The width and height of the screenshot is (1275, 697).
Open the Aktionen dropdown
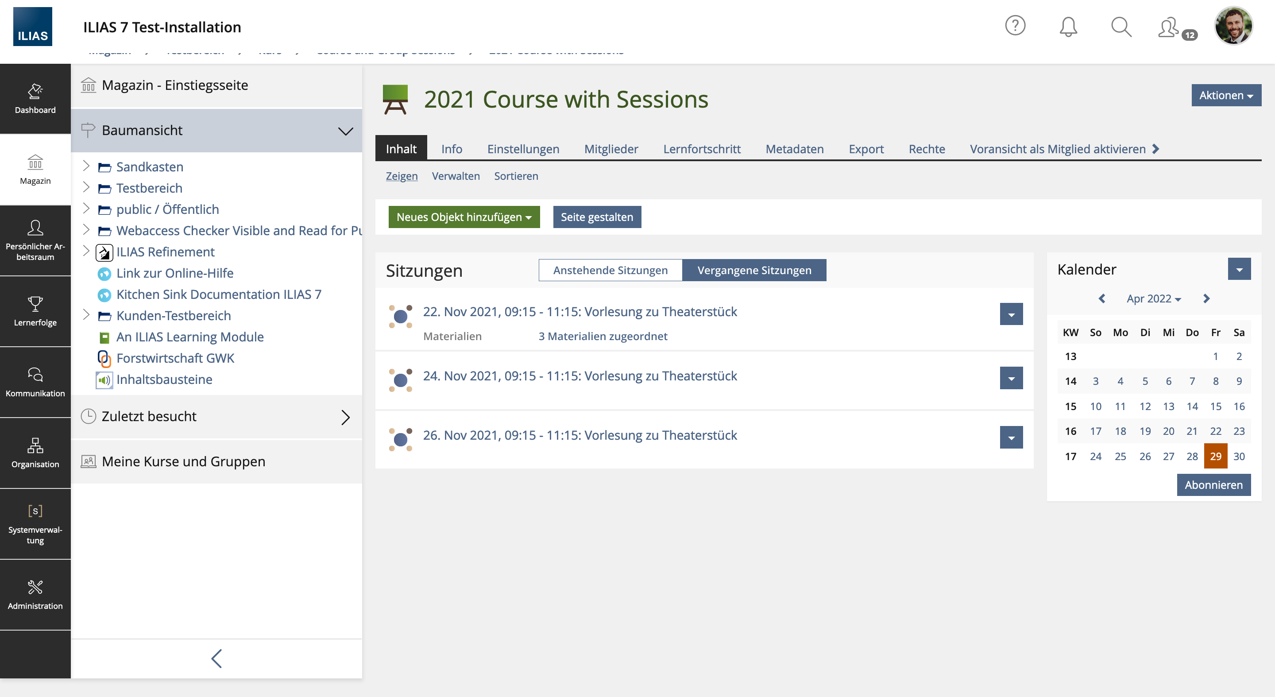click(1225, 95)
